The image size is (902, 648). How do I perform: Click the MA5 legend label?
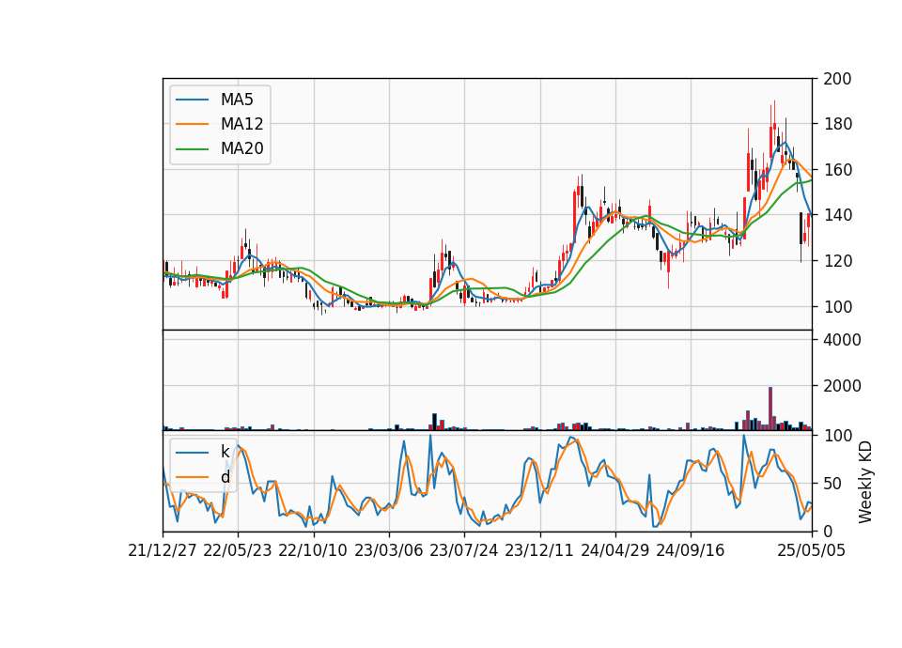click(237, 100)
